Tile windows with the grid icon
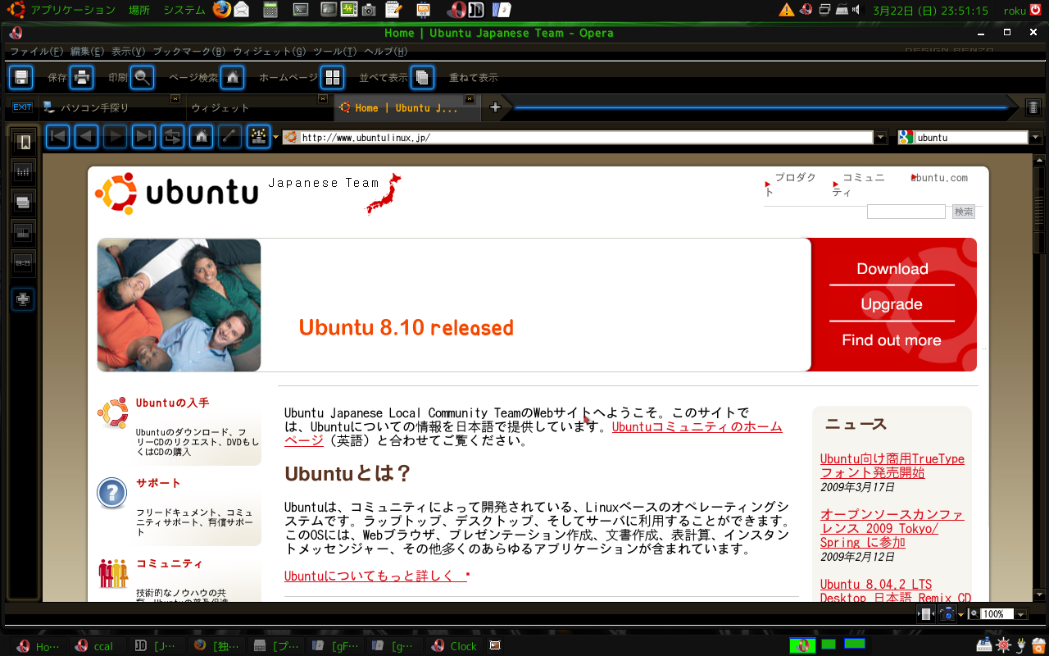The image size is (1049, 656). coord(332,77)
